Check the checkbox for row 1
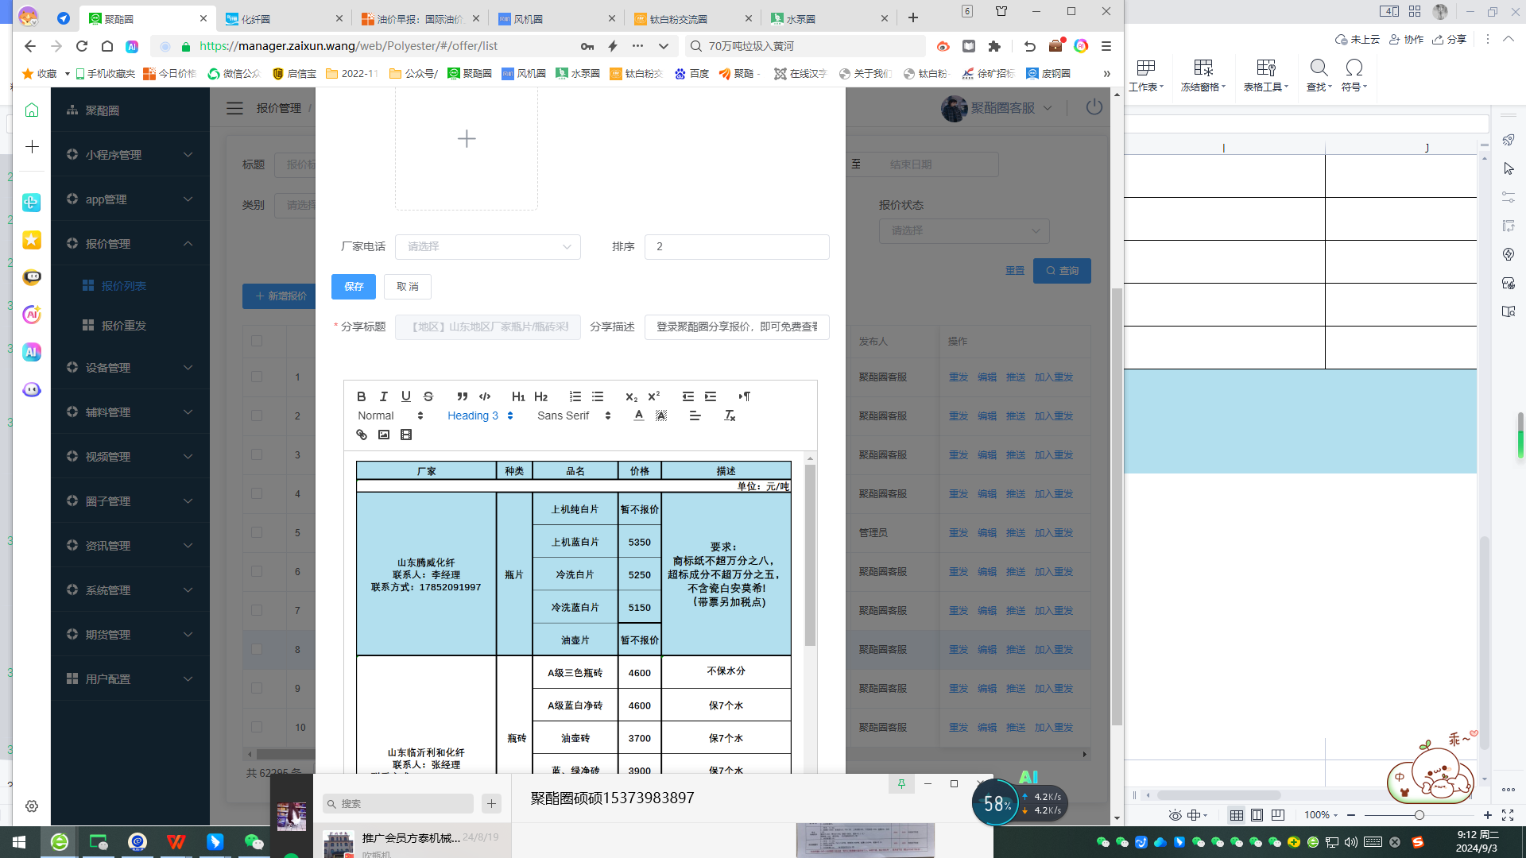 [x=257, y=377]
